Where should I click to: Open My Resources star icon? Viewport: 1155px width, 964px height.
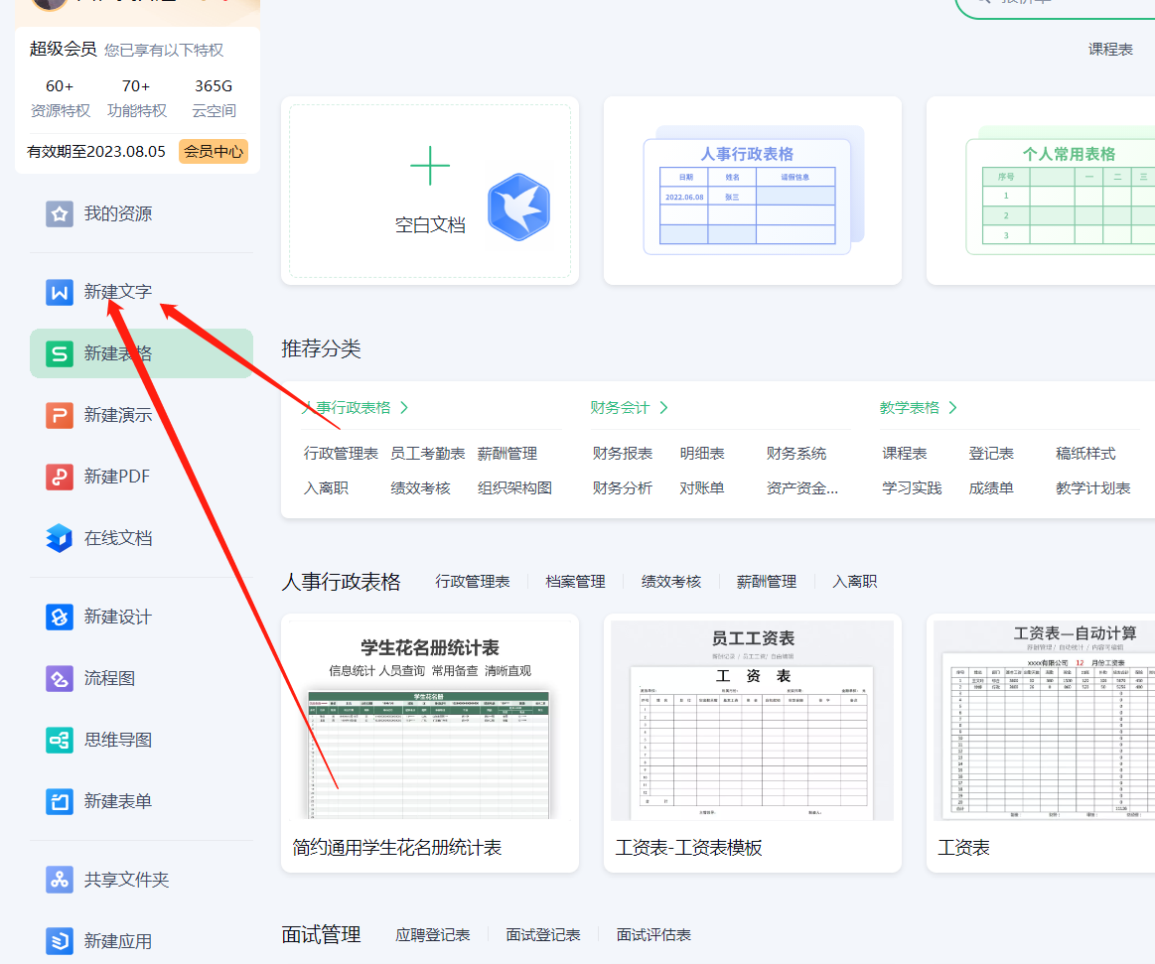60,214
